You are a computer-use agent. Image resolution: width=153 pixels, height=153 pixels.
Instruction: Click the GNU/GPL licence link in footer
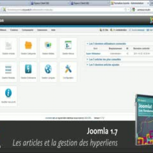(88, 118)
